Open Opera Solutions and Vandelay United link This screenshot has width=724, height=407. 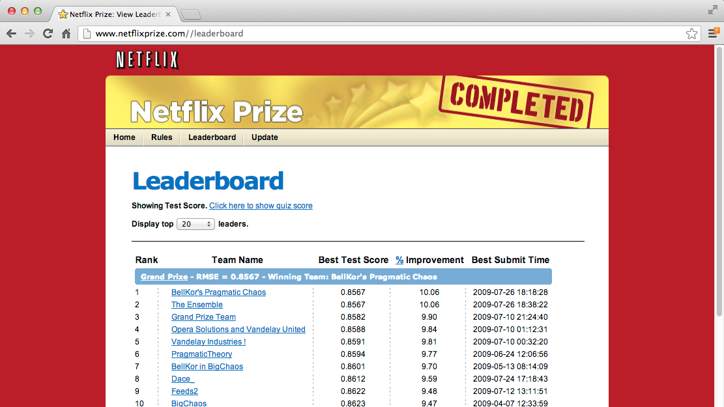[239, 330]
